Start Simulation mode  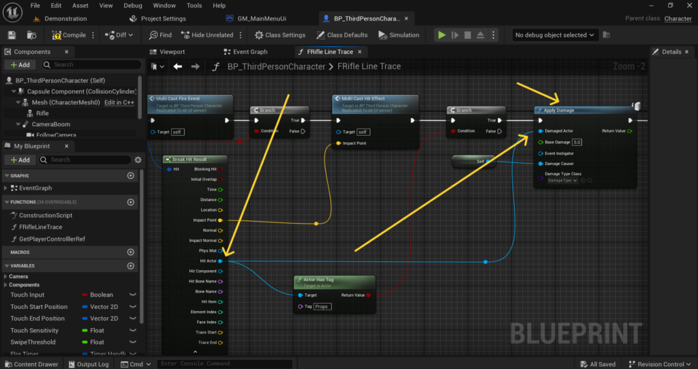click(x=399, y=35)
